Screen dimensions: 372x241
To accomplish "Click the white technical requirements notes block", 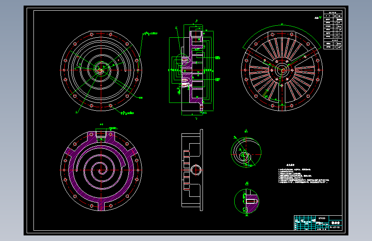I will pyautogui.click(x=304, y=174).
